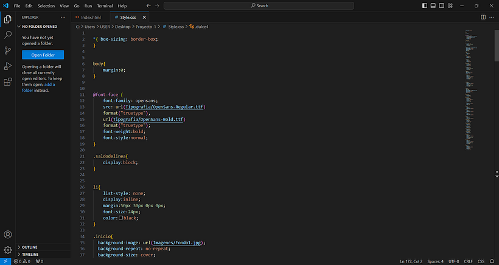This screenshot has width=499, height=265.
Task: Open editor more actions ellipsis
Action: [x=492, y=17]
